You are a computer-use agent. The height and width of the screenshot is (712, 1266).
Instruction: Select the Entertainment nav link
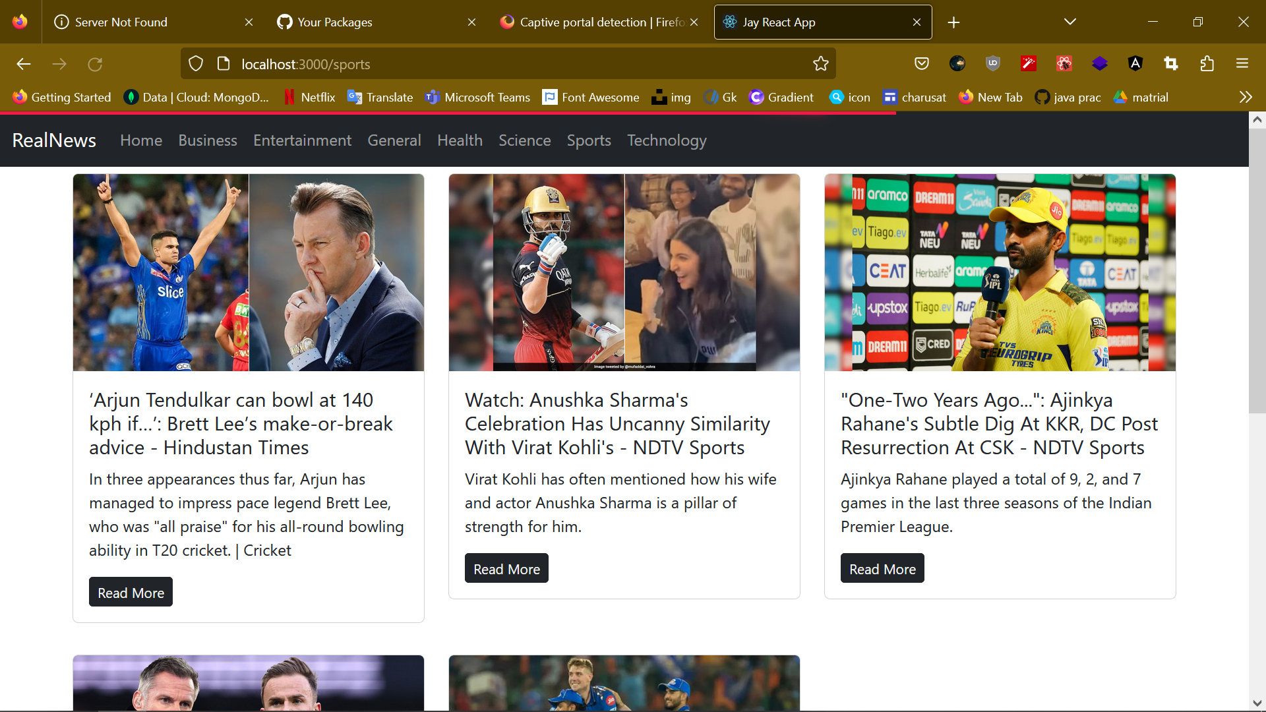[x=302, y=140]
